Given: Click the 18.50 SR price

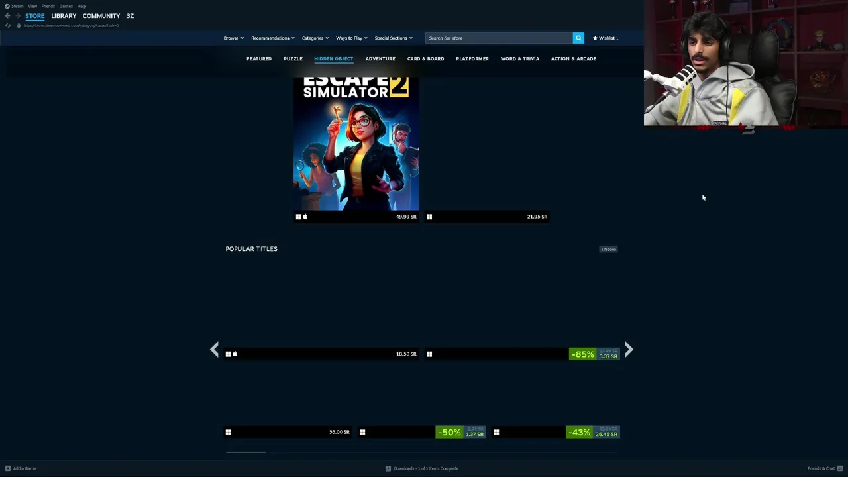Looking at the screenshot, I should pos(406,354).
